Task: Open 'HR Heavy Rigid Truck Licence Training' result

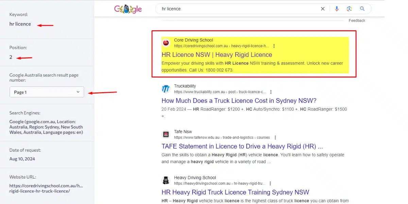Action: (x=235, y=192)
